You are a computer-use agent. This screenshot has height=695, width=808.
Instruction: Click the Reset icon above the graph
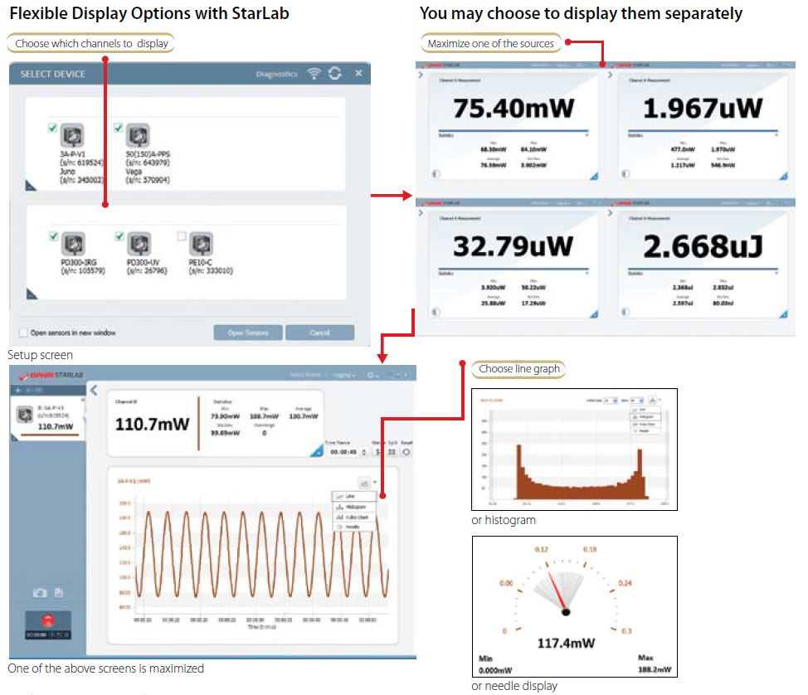(x=406, y=452)
